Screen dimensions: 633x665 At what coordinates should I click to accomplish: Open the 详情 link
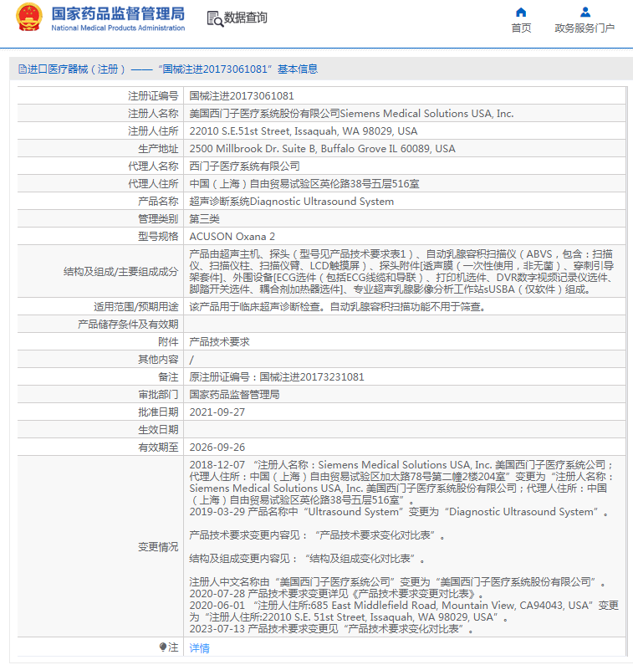tap(199, 647)
